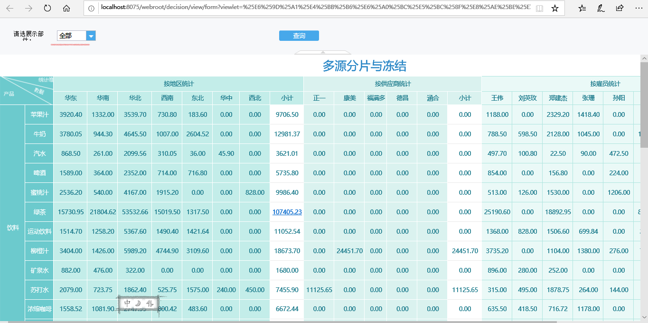
Task: Select the 正一 supplier header
Action: click(319, 98)
